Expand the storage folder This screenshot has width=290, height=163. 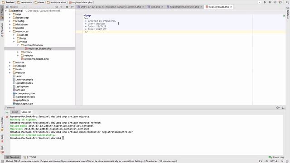pyautogui.click(x=10, y=66)
